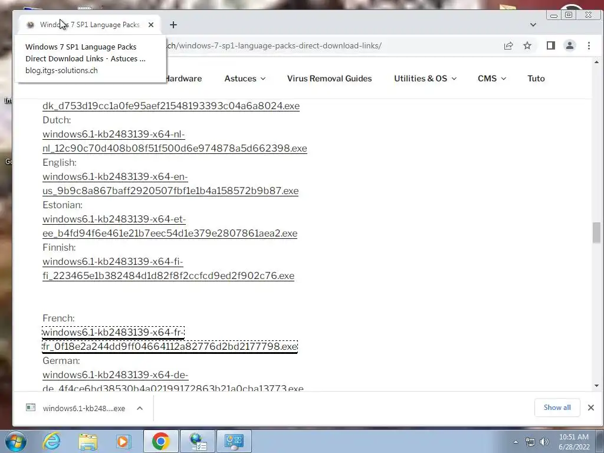Image resolution: width=604 pixels, height=453 pixels.
Task: Expand the Utilities & OS menu
Action: [425, 78]
